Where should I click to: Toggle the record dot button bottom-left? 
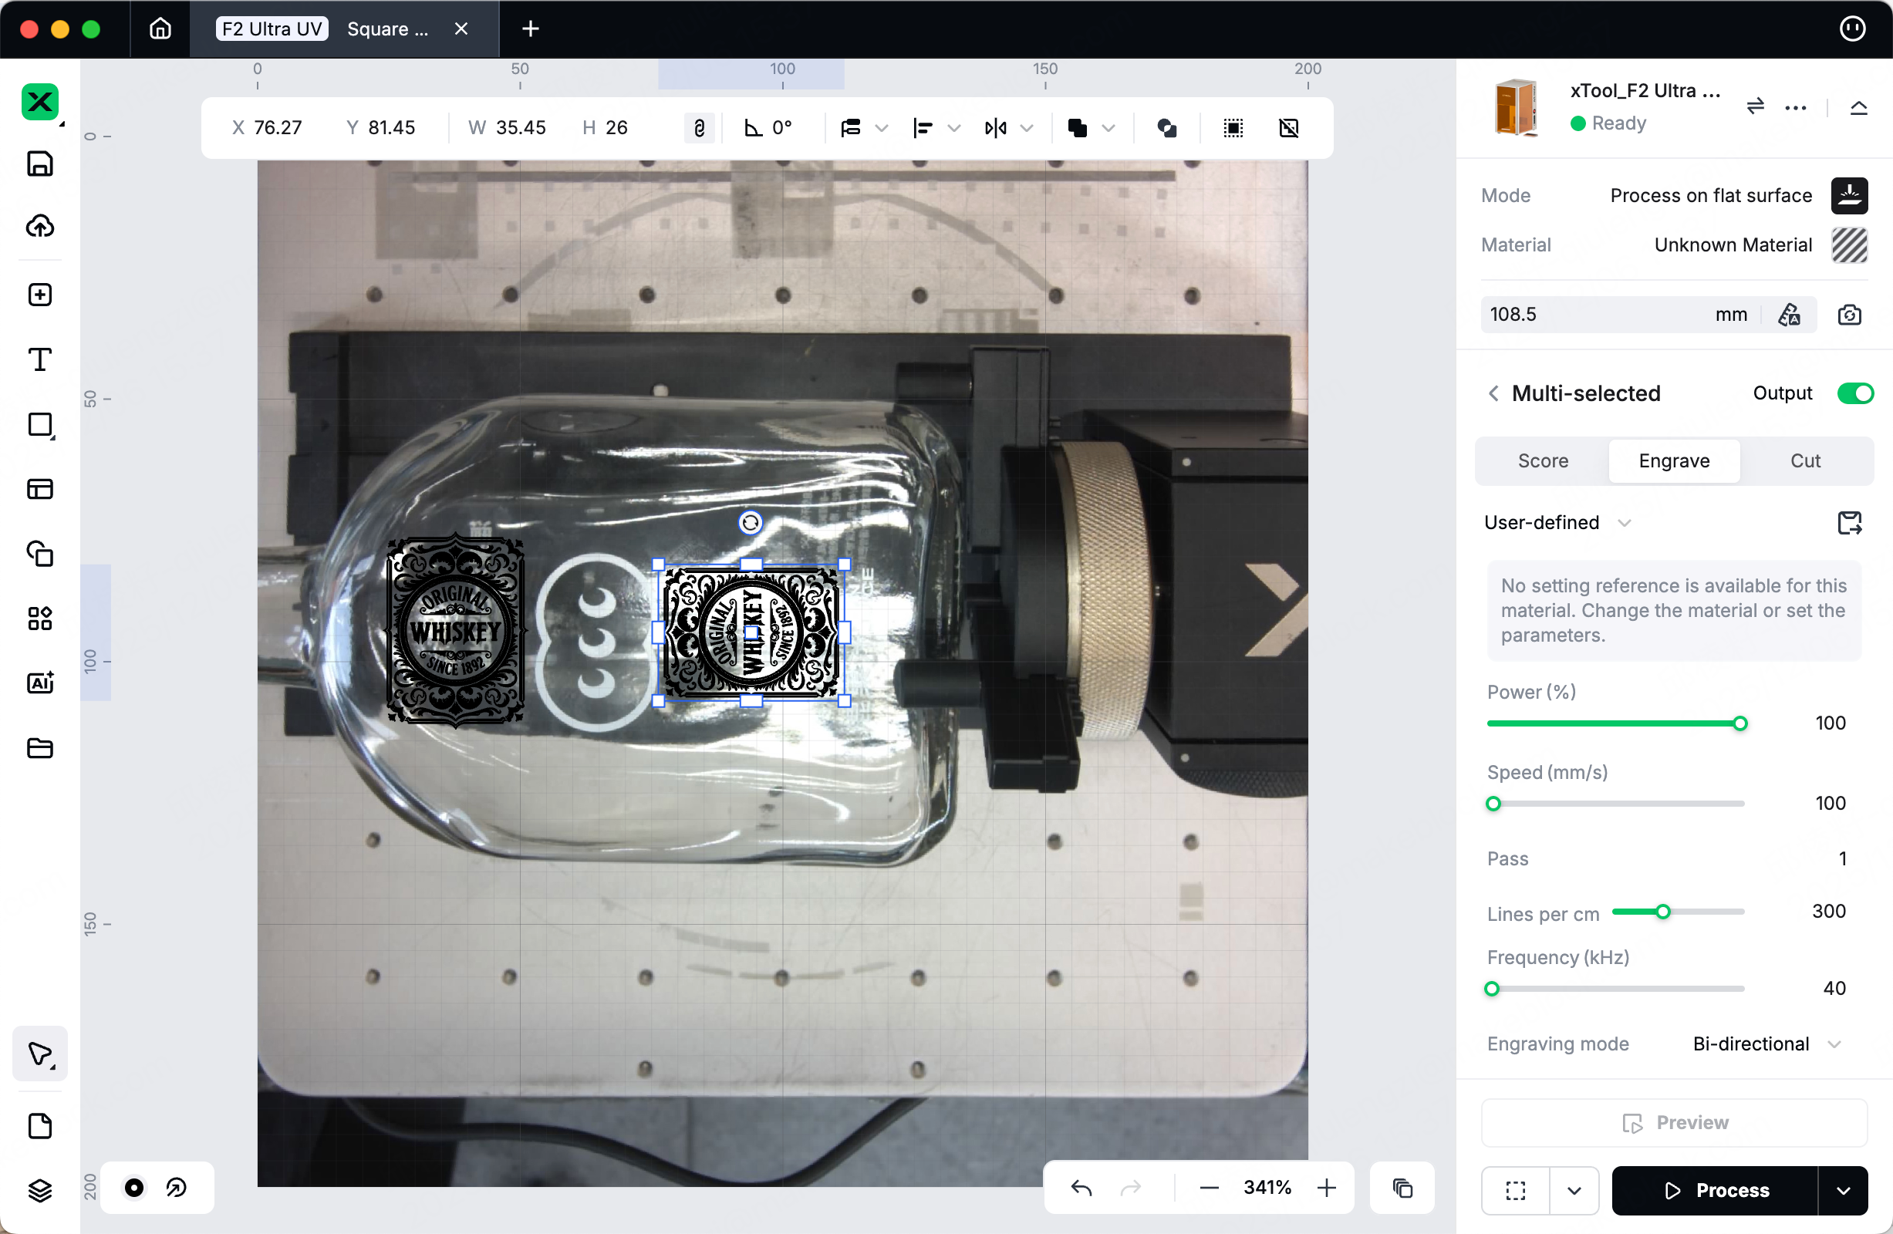coord(134,1187)
